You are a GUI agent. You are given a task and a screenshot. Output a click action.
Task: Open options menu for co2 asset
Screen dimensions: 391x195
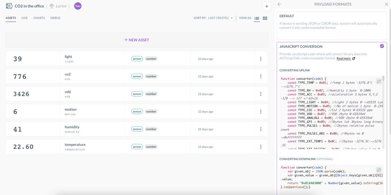261,76
